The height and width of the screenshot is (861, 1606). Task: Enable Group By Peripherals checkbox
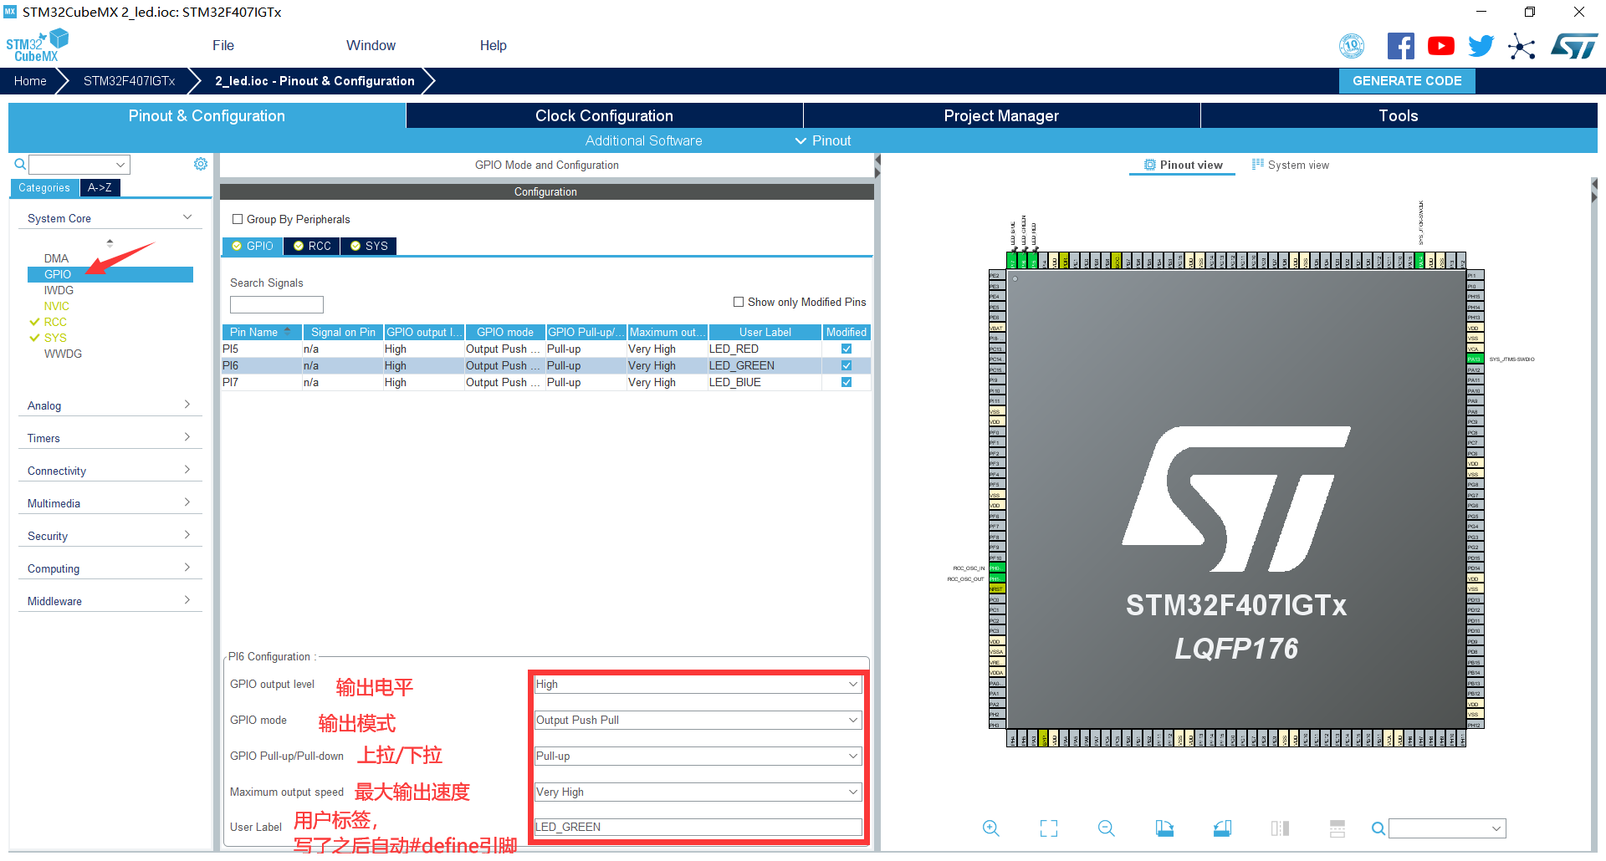tap(238, 219)
